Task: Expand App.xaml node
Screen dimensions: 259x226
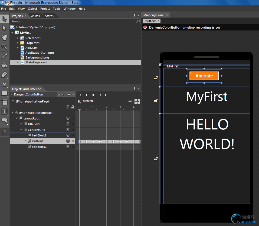Action: pos(18,48)
